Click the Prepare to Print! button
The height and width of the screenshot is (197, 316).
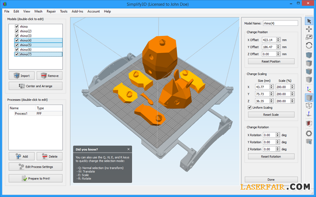[x=36, y=178]
